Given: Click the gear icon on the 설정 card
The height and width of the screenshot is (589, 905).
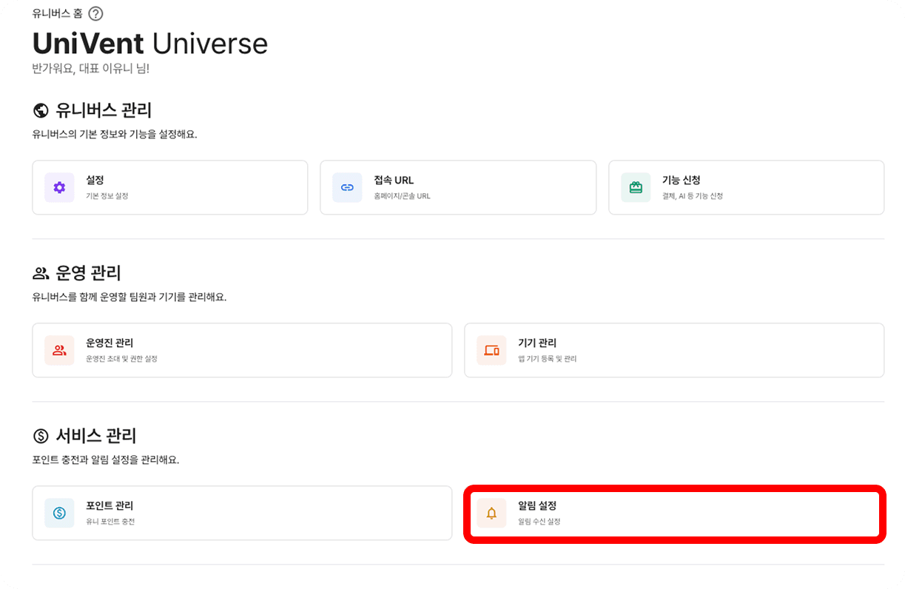Looking at the screenshot, I should [x=59, y=187].
